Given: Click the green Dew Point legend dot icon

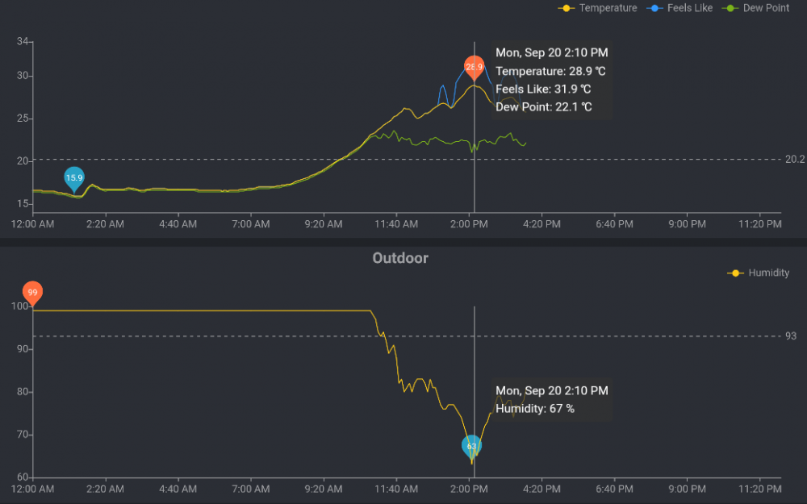Looking at the screenshot, I should point(731,8).
